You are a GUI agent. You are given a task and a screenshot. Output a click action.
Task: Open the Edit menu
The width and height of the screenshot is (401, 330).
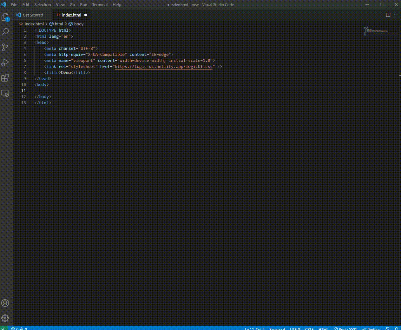(x=26, y=4)
